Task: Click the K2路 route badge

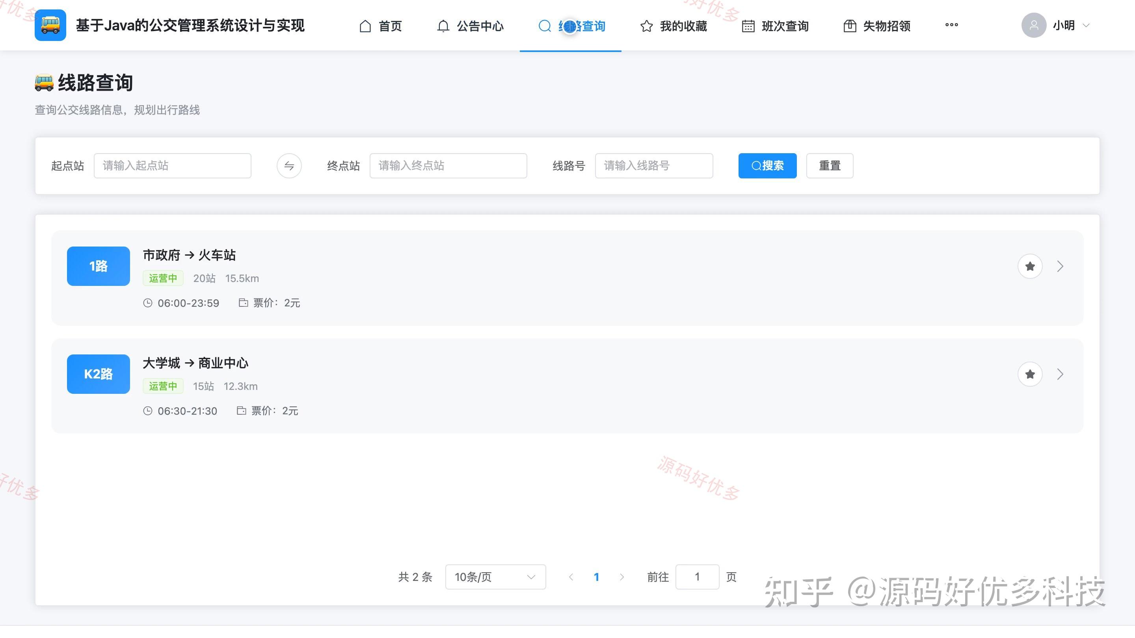Action: 98,374
